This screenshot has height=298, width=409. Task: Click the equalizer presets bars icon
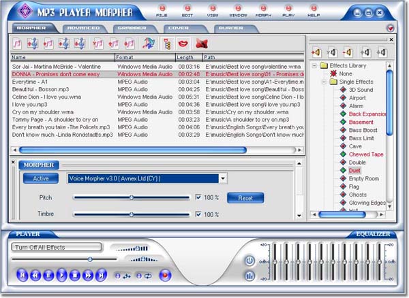249,276
